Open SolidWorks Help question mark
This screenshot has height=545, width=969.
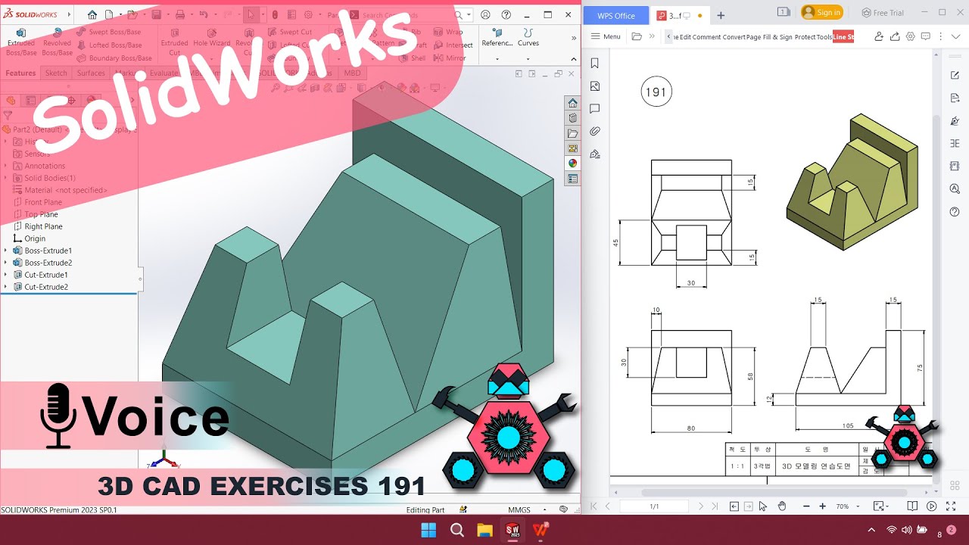point(506,14)
